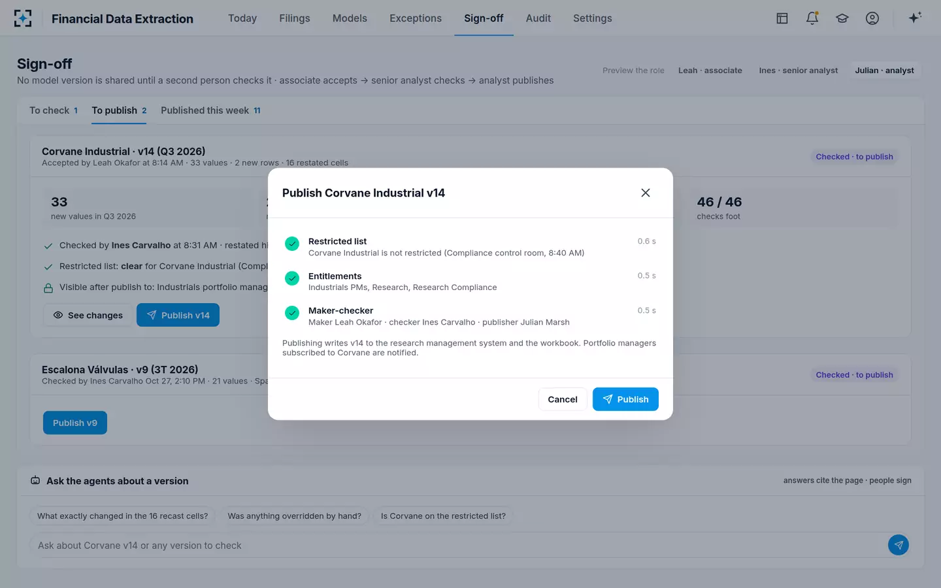
Task: Select the To publish tab
Action: [x=119, y=110]
